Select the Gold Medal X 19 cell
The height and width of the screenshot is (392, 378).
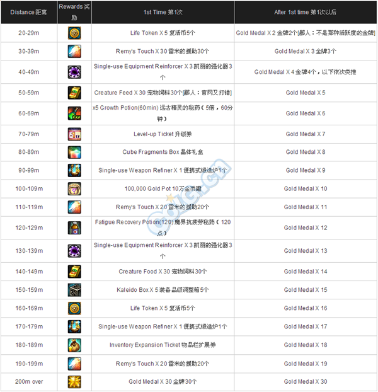coord(306,364)
